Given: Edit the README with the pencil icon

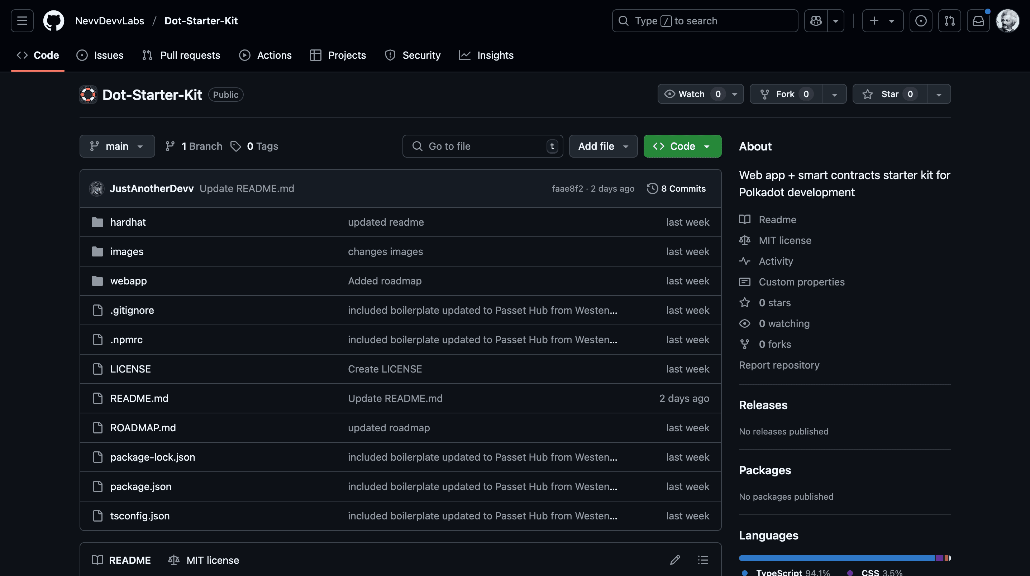Looking at the screenshot, I should point(675,560).
